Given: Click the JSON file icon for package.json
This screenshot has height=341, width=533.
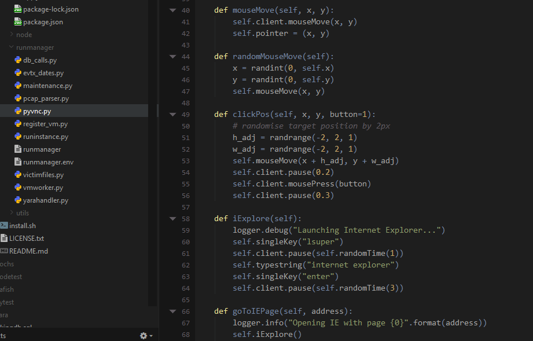Looking at the screenshot, I should click(x=18, y=22).
